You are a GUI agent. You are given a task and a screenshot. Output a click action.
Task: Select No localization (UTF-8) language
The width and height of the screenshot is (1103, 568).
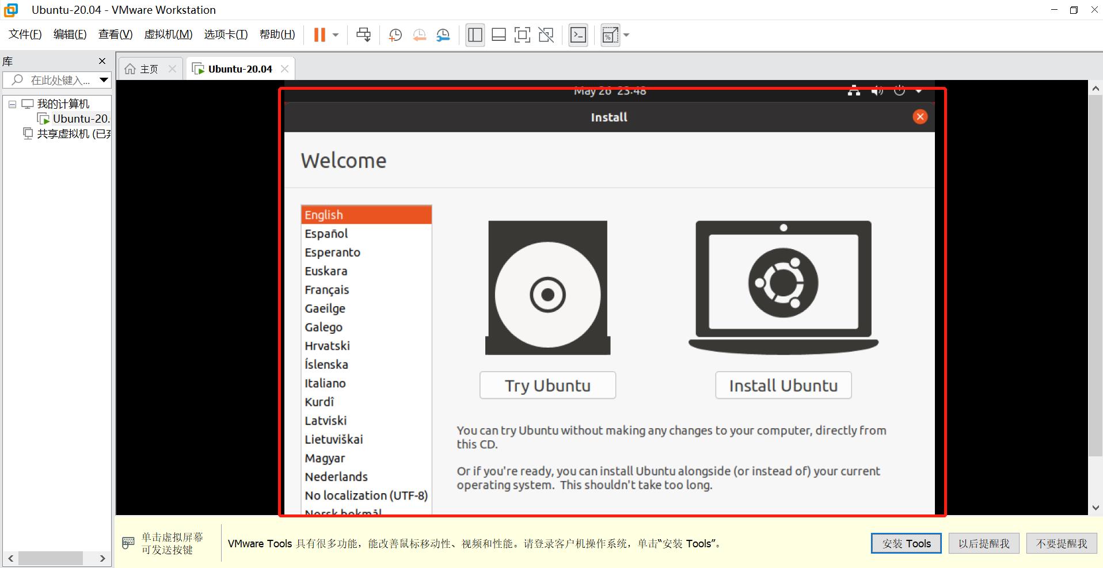[366, 495]
